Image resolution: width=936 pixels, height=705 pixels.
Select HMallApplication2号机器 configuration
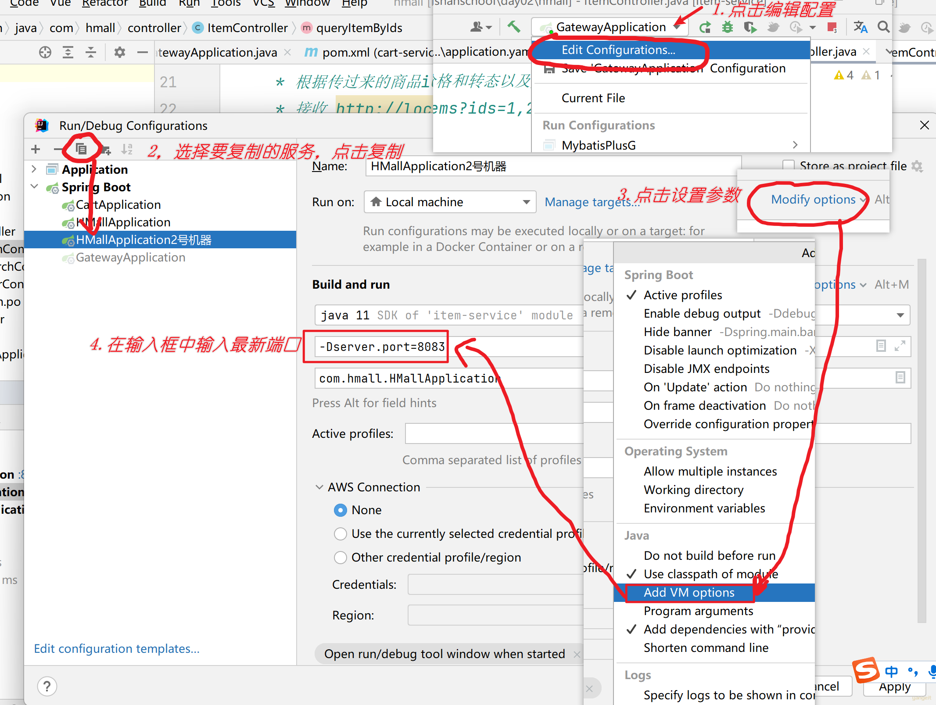click(161, 240)
